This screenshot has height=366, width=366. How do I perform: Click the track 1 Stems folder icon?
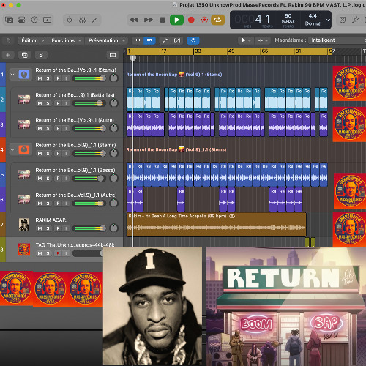click(x=24, y=75)
